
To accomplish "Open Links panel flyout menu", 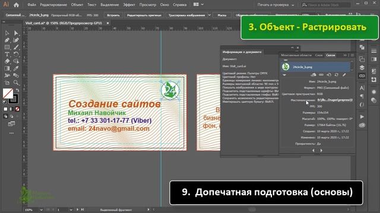I will (352, 55).
